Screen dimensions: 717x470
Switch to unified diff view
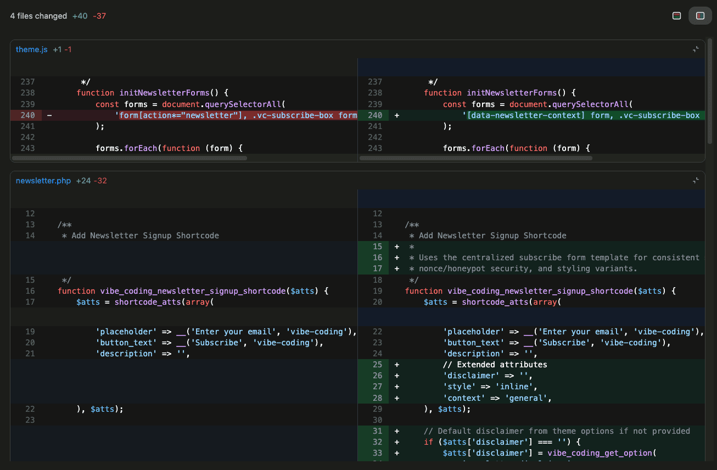676,15
